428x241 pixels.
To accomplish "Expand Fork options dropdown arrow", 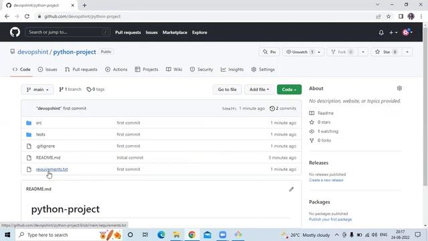I will tap(362, 52).
